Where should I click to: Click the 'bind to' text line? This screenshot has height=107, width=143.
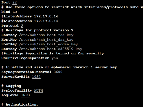pyautogui.click(x=9, y=12)
